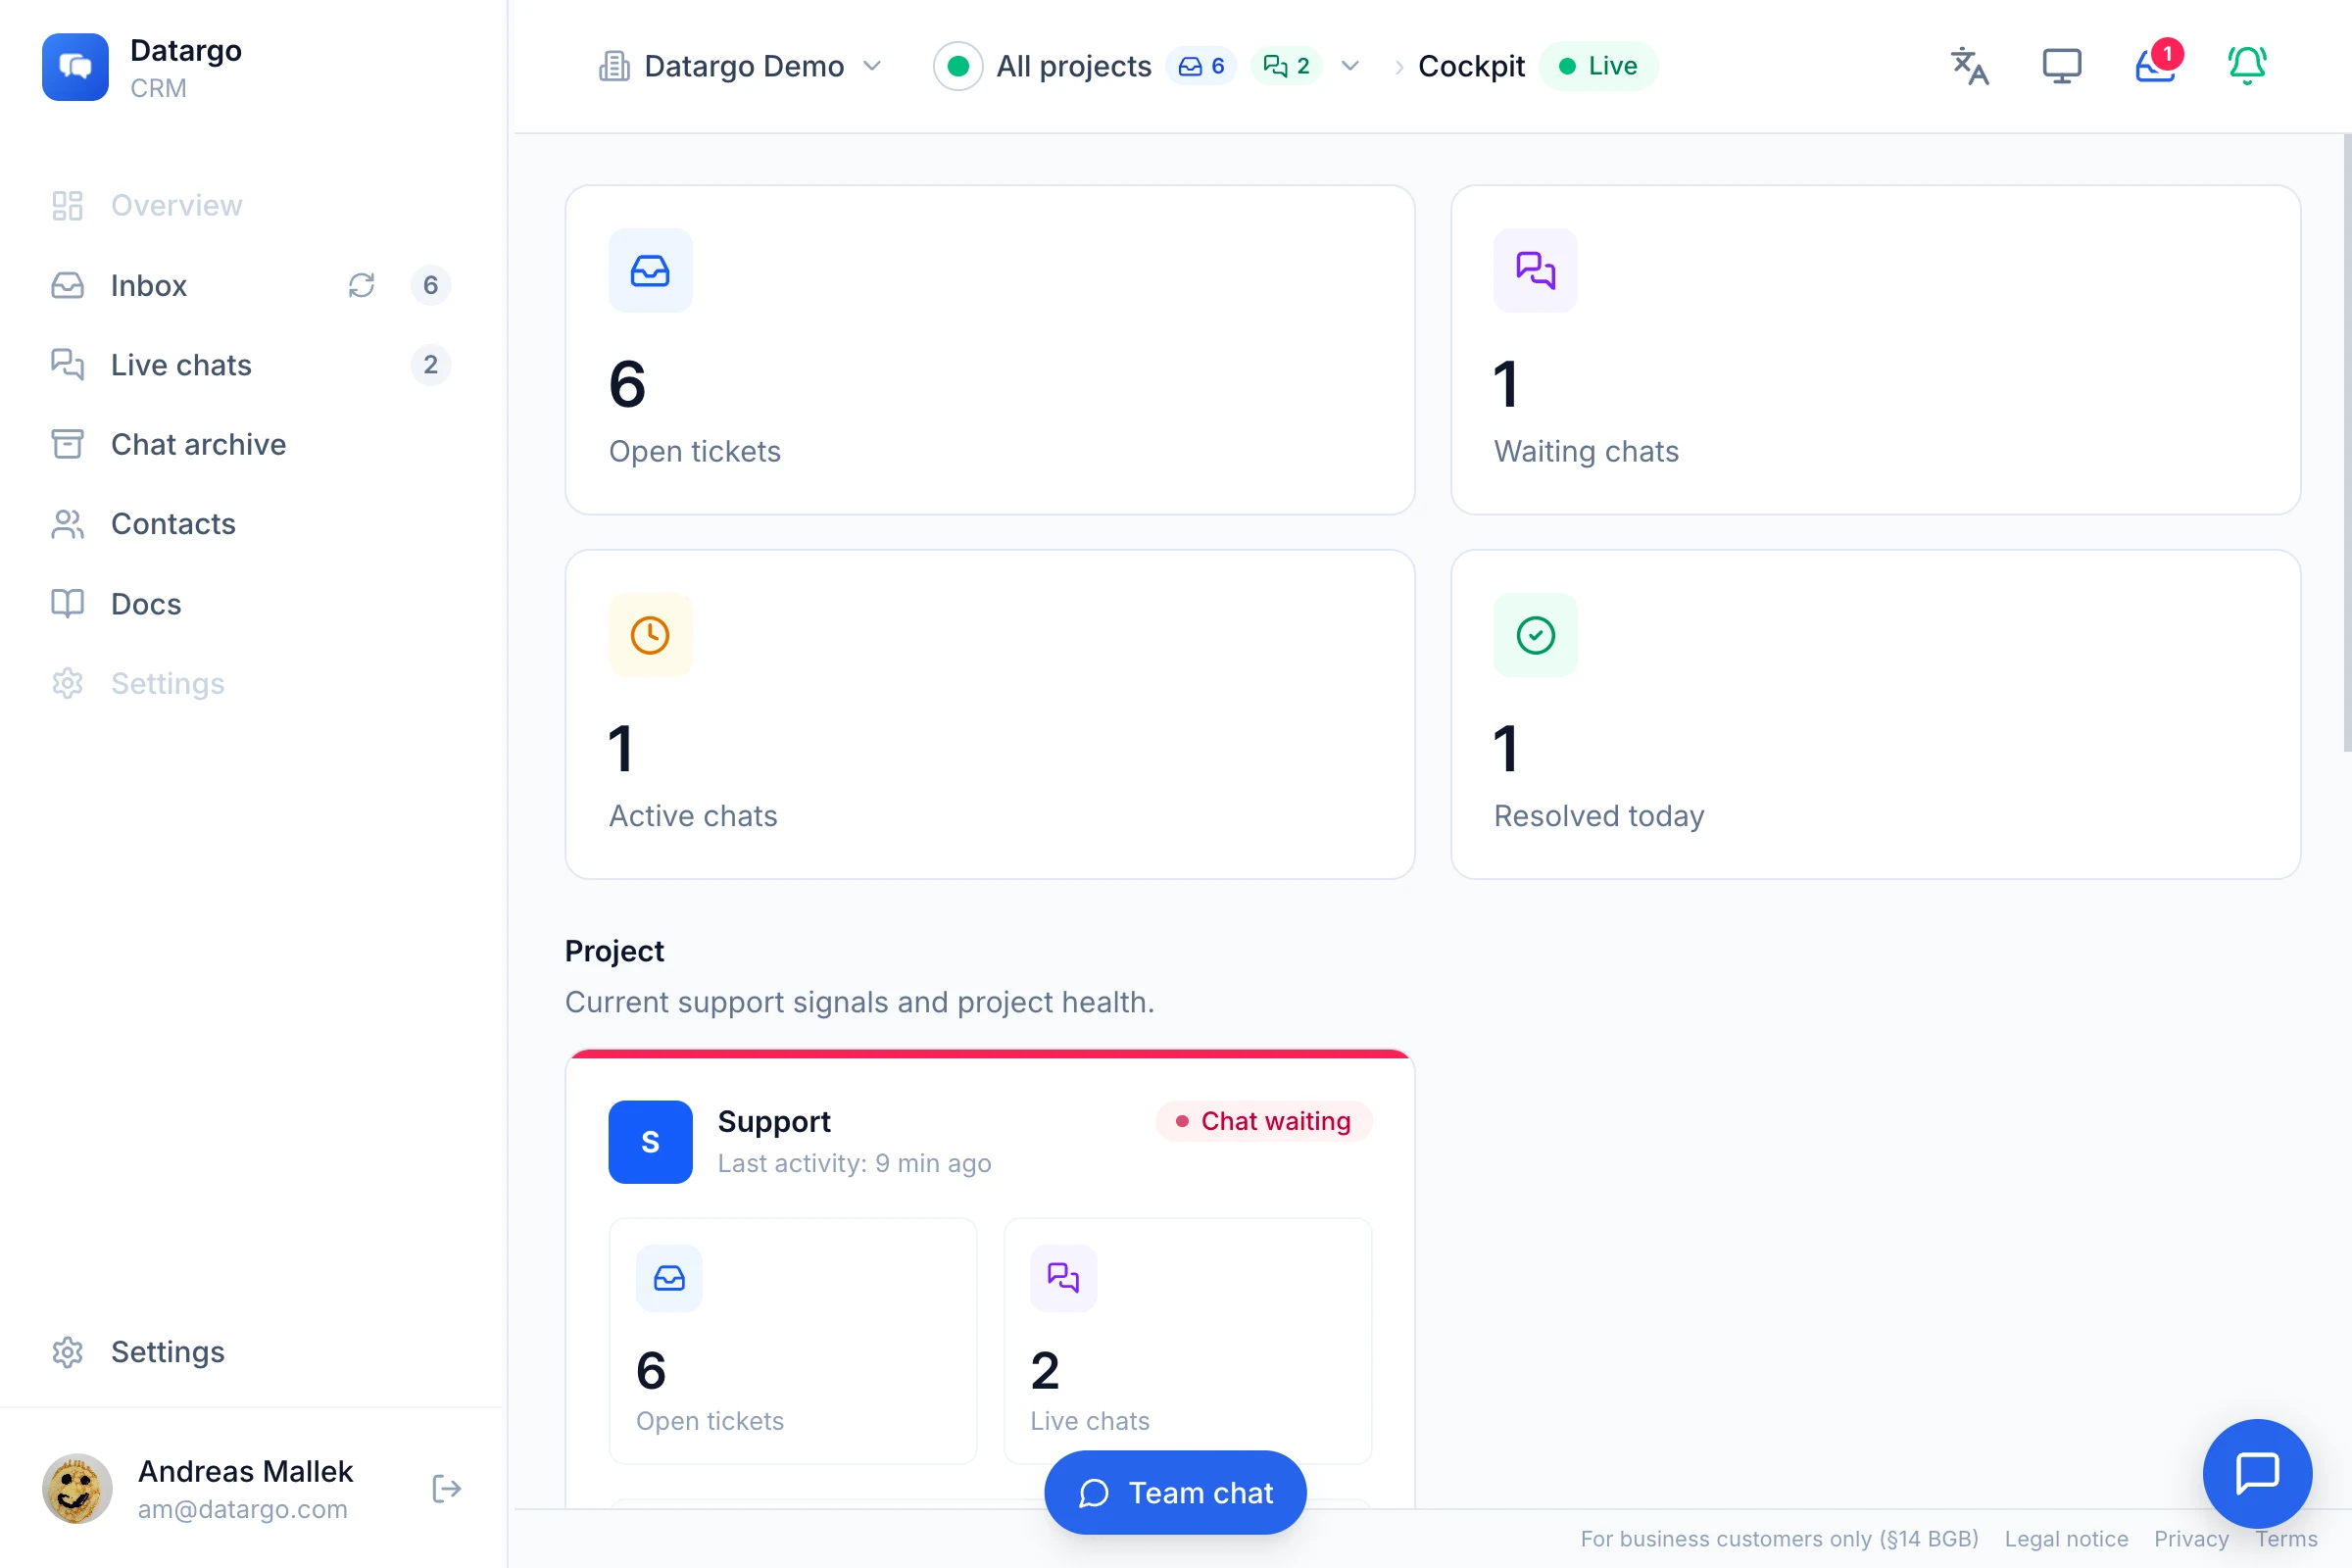Click the page vertical scrollbar
The width and height of the screenshot is (2352, 1568).
tap(2347, 442)
